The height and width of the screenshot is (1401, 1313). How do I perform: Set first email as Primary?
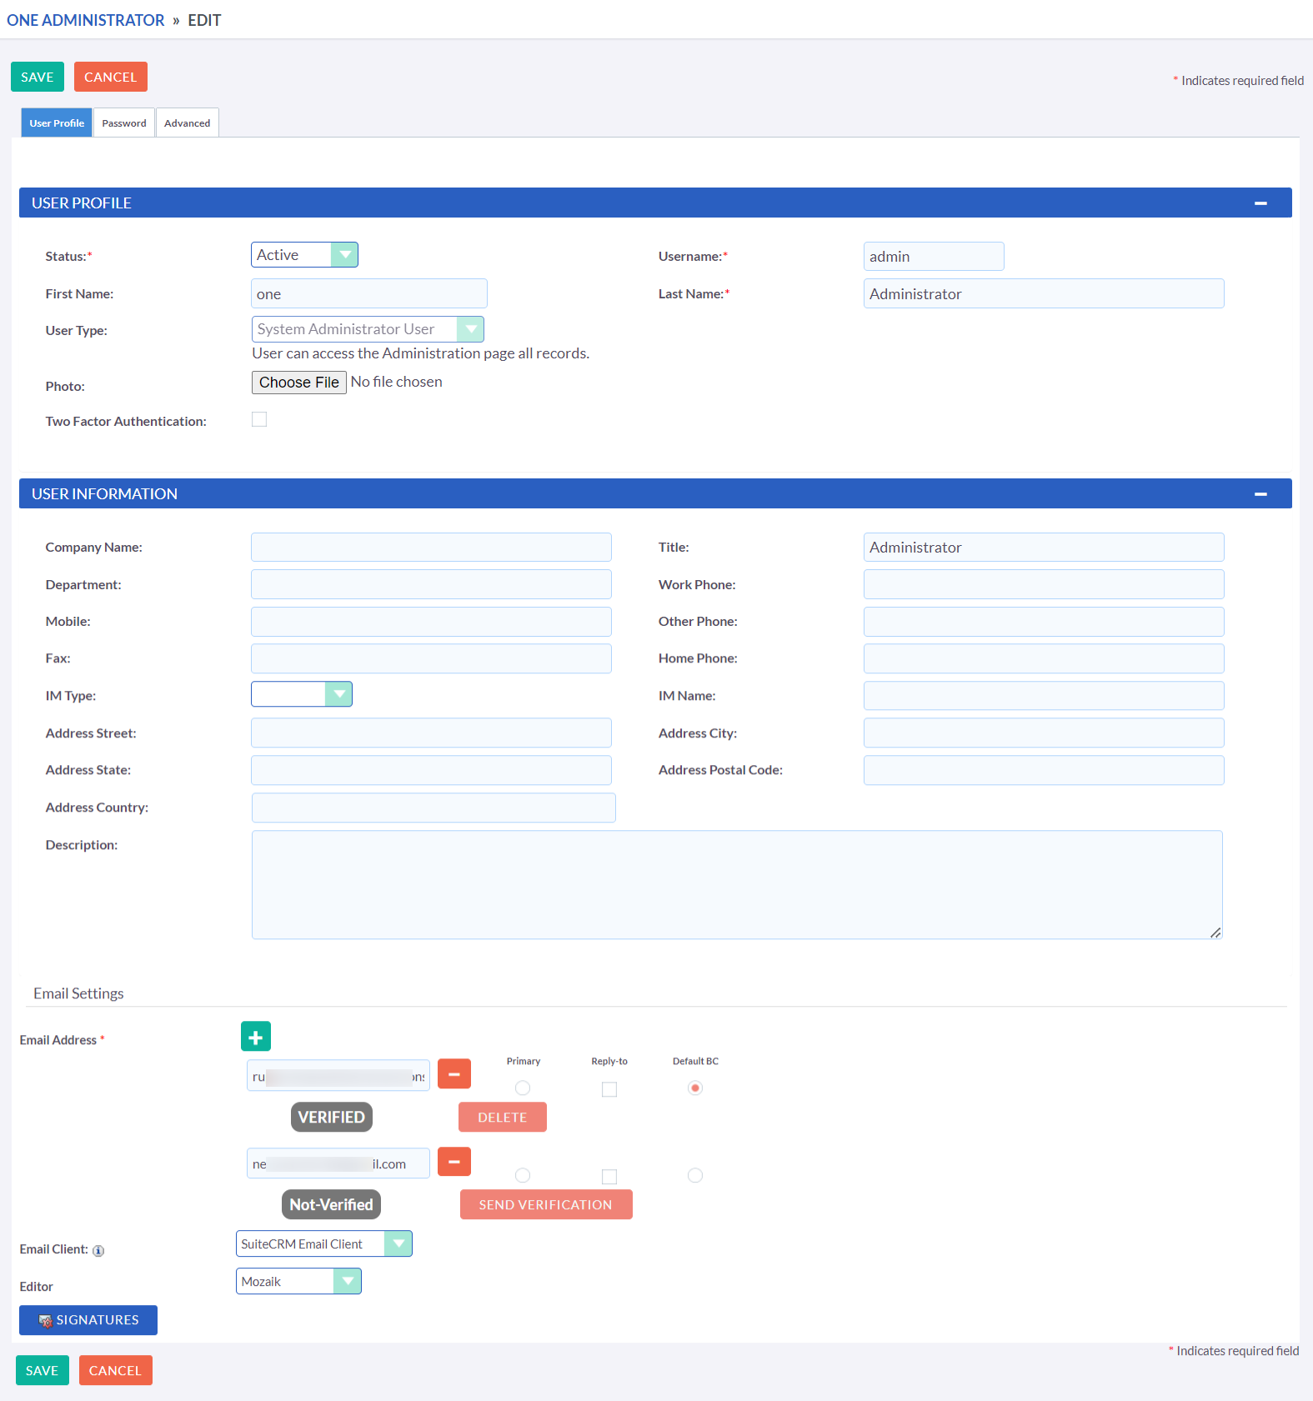pyautogui.click(x=523, y=1088)
